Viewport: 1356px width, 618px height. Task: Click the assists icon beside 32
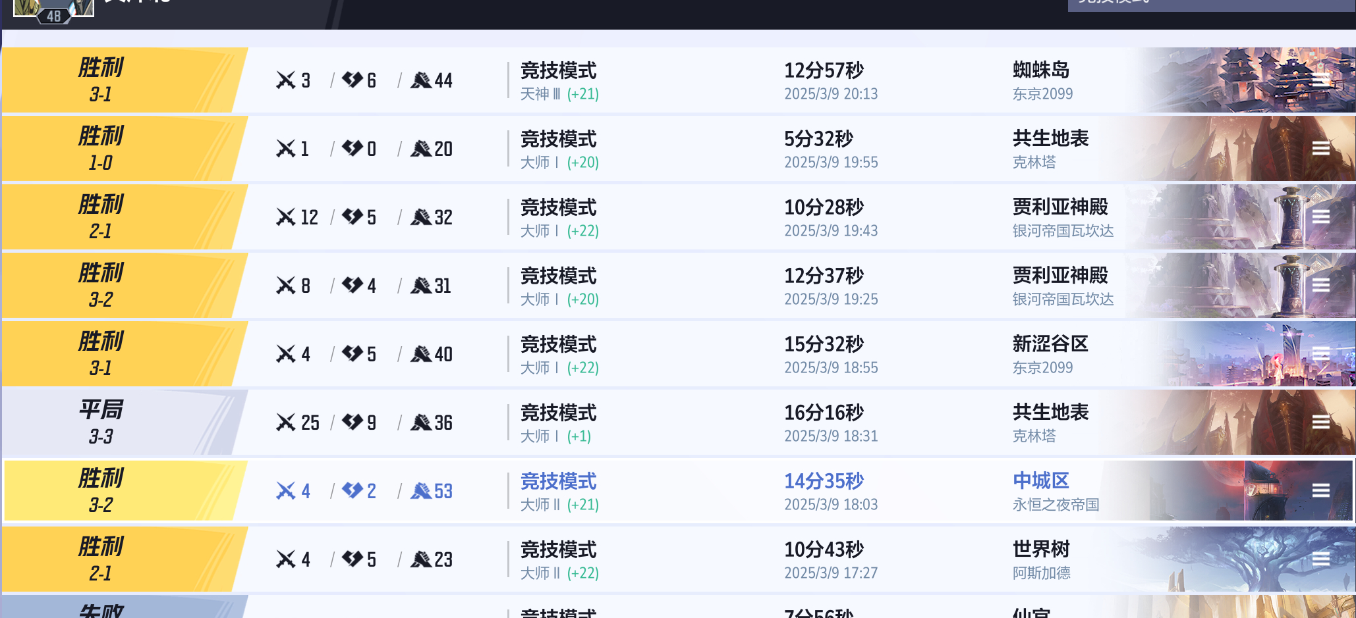421,217
